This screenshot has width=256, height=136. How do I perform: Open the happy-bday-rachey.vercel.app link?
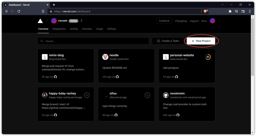pyautogui.click(x=66, y=97)
